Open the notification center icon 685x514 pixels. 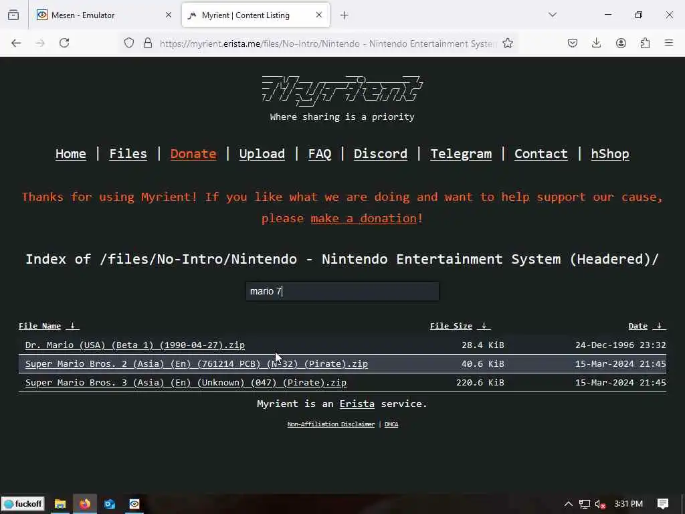663,504
